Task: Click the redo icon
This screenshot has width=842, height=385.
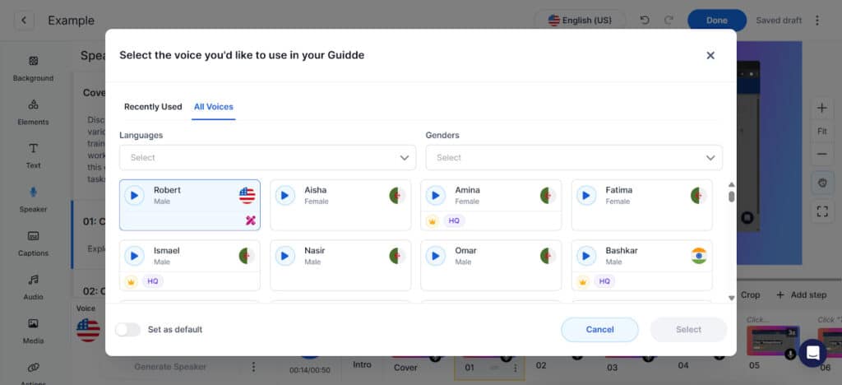Action: pyautogui.click(x=669, y=21)
